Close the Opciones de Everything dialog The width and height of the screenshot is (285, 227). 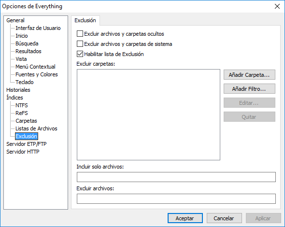click(277, 6)
